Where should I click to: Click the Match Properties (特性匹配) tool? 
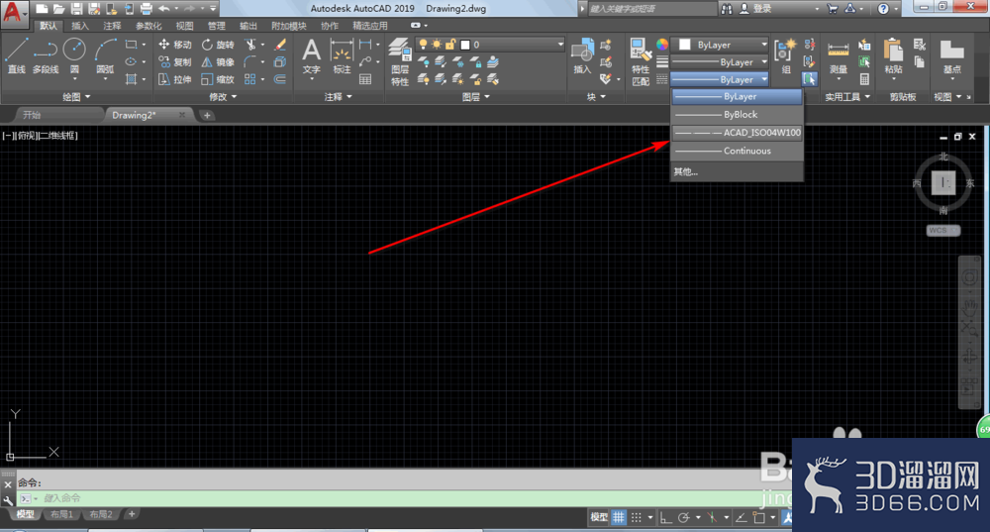point(641,61)
